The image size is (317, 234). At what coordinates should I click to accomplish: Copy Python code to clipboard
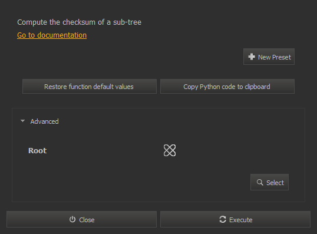pos(227,87)
